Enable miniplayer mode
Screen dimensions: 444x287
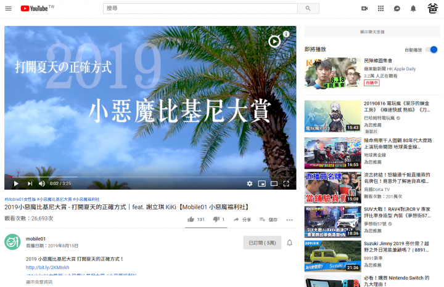pos(262,184)
